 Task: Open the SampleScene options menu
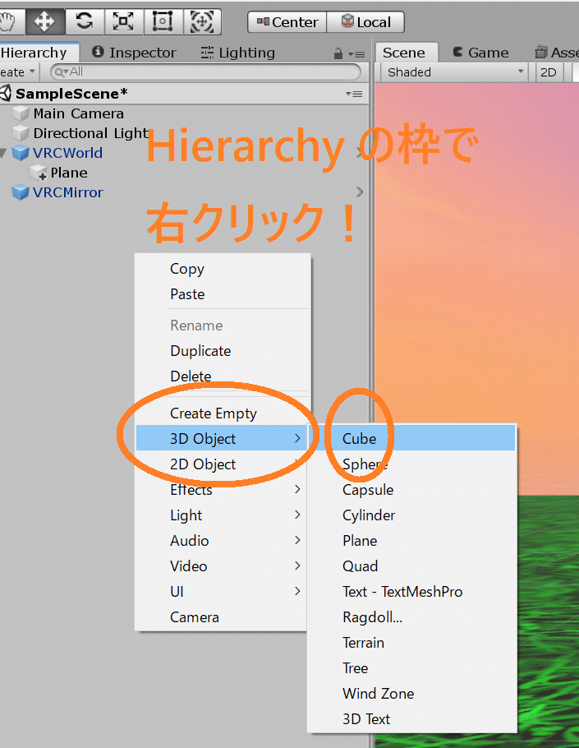tap(354, 94)
